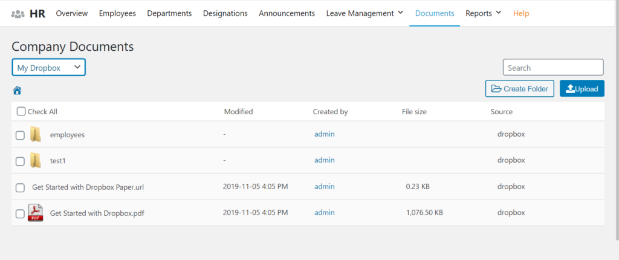The image size is (619, 260).
Task: Tick the Check All checkbox
Action: [21, 111]
